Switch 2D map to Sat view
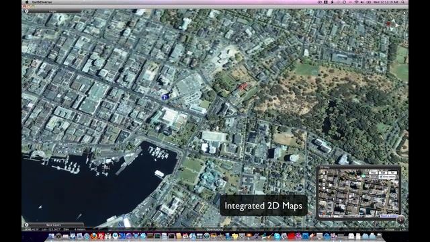This screenshot has width=430, height=242. [x=383, y=173]
